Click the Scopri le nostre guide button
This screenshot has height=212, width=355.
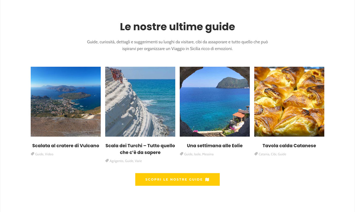coord(177,180)
